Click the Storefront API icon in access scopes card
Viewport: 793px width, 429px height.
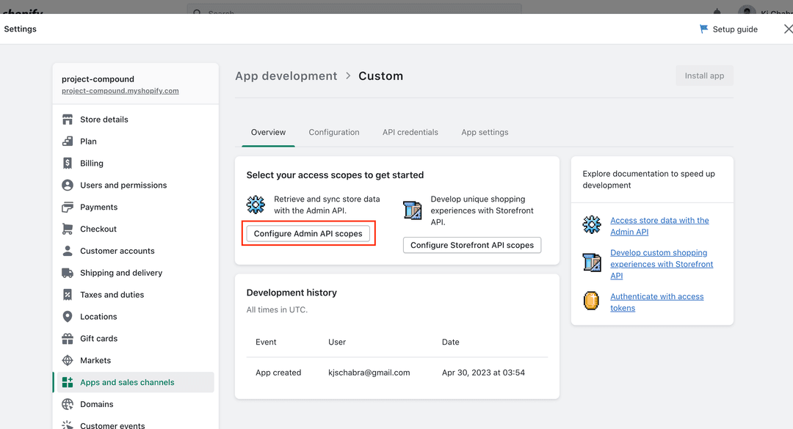(412, 210)
